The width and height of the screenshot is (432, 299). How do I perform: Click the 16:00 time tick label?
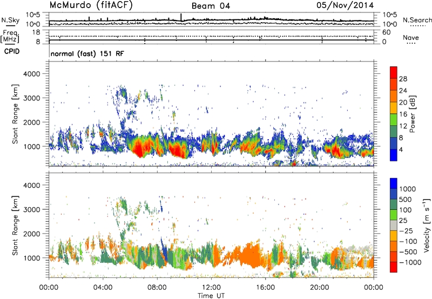click(x=265, y=288)
